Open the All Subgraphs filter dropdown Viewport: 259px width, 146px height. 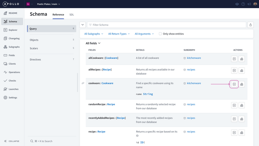coord(94,34)
